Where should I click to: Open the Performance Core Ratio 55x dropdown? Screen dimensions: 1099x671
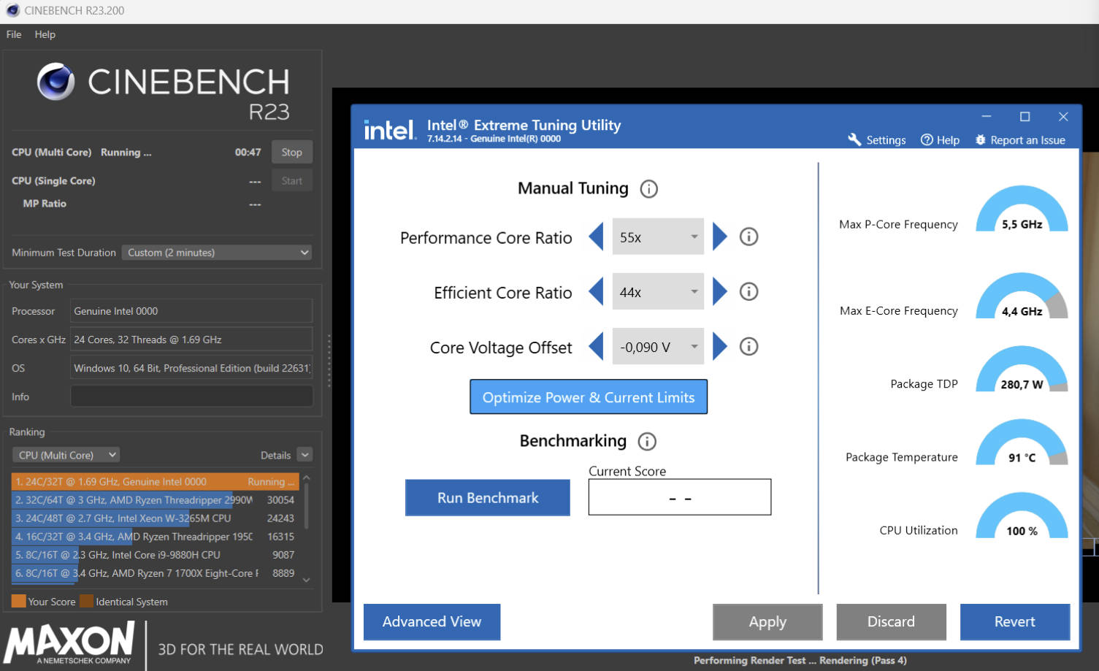pyautogui.click(x=657, y=237)
